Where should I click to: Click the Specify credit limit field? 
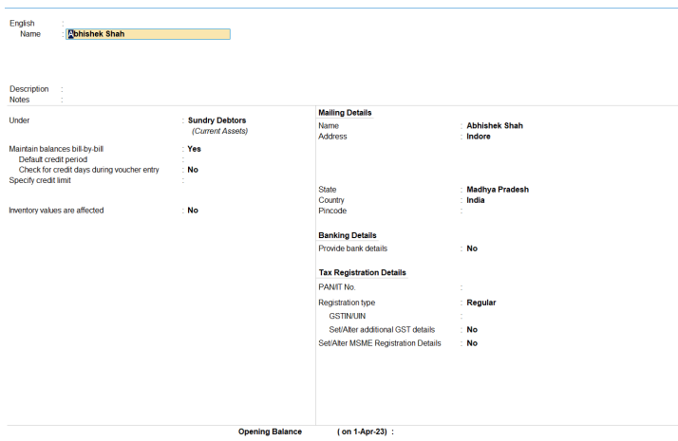(x=209, y=180)
